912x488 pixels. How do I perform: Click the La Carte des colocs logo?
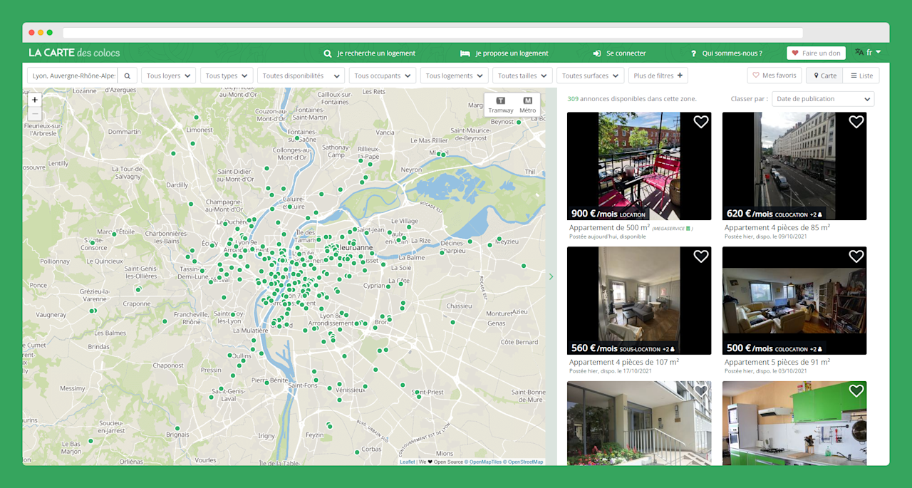click(x=74, y=53)
